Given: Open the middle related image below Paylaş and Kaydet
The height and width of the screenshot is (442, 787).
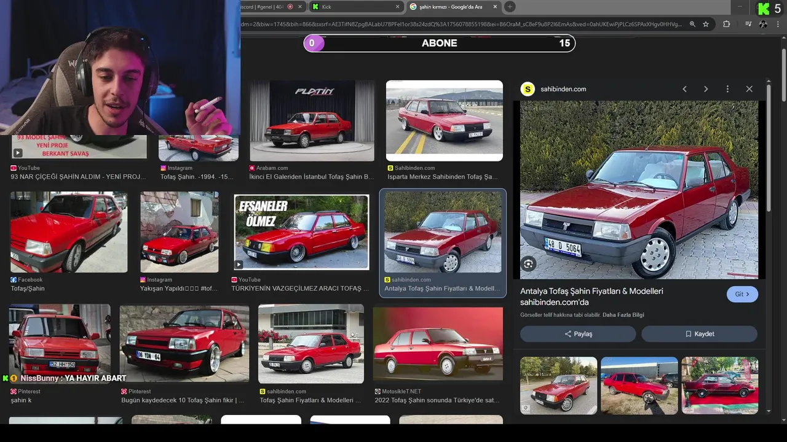Looking at the screenshot, I should 639,386.
